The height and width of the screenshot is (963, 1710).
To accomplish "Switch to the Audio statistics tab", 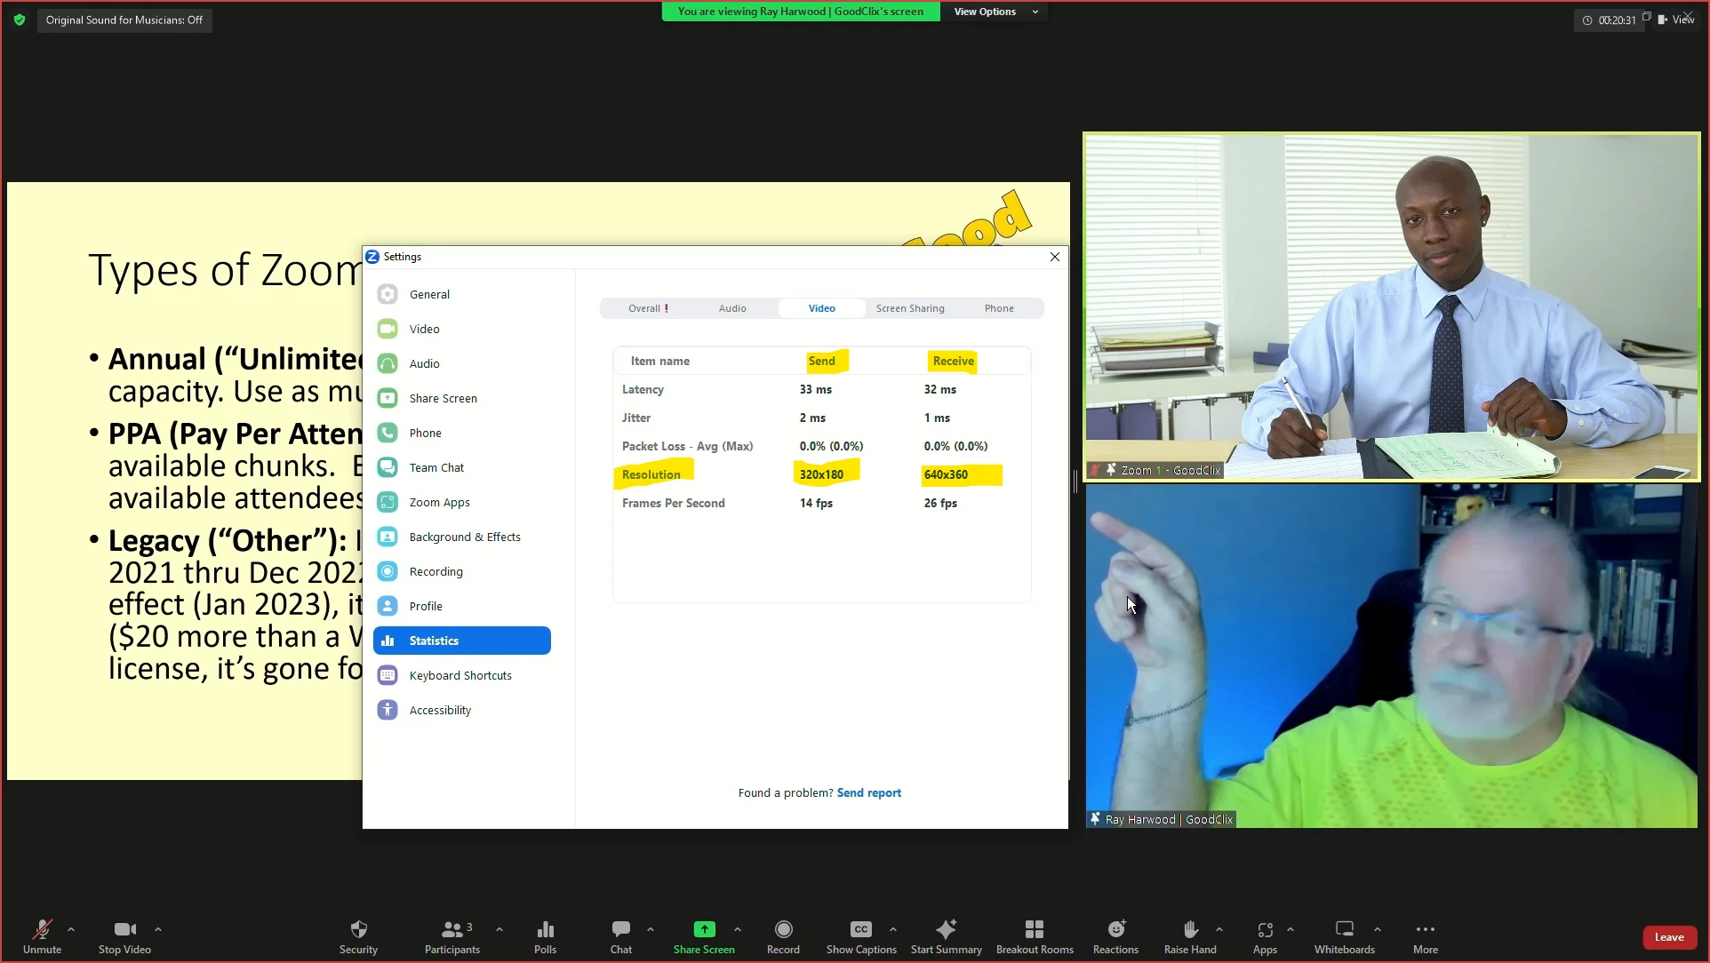I will pos(732,308).
